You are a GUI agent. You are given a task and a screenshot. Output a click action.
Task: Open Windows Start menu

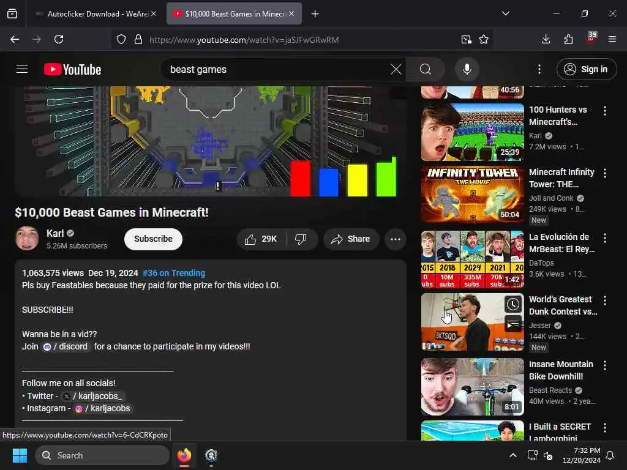pos(20,455)
